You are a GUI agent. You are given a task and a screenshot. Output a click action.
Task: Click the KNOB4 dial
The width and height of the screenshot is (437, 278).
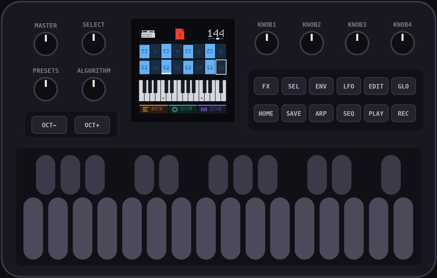click(402, 43)
